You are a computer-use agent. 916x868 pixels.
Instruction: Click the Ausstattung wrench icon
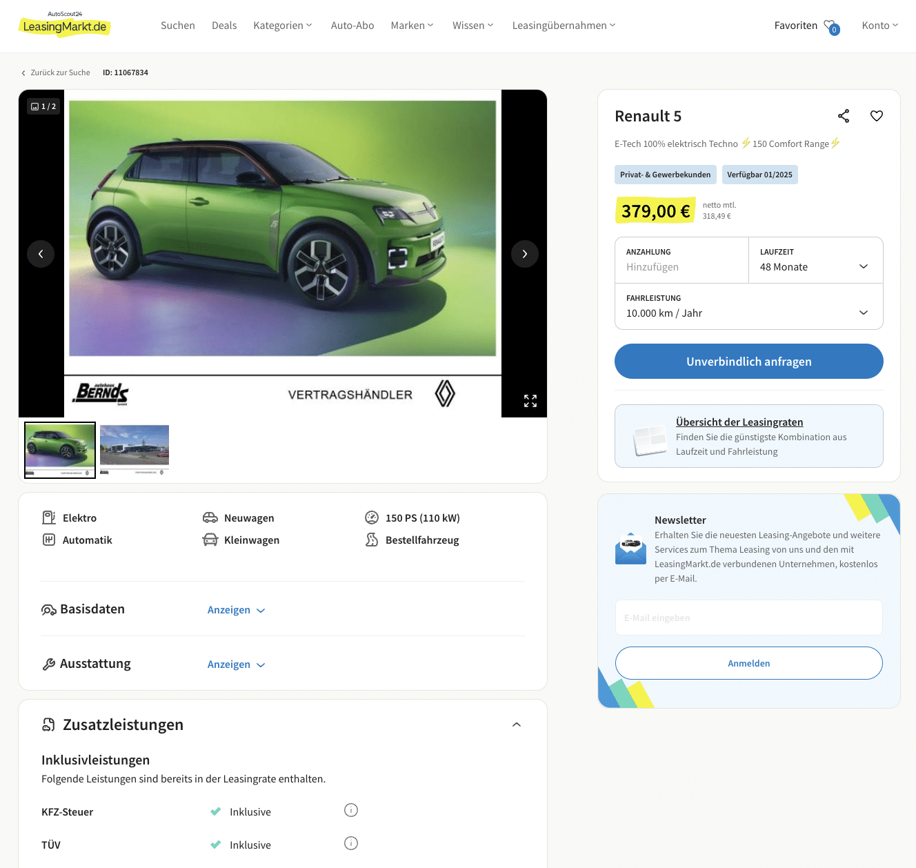(x=49, y=664)
